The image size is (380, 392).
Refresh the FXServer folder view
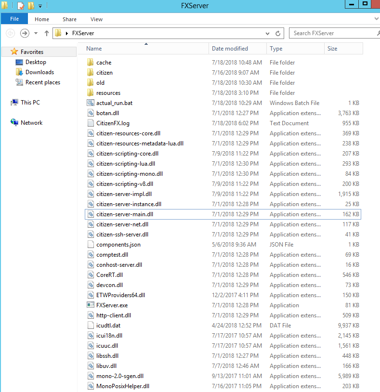[278, 33]
